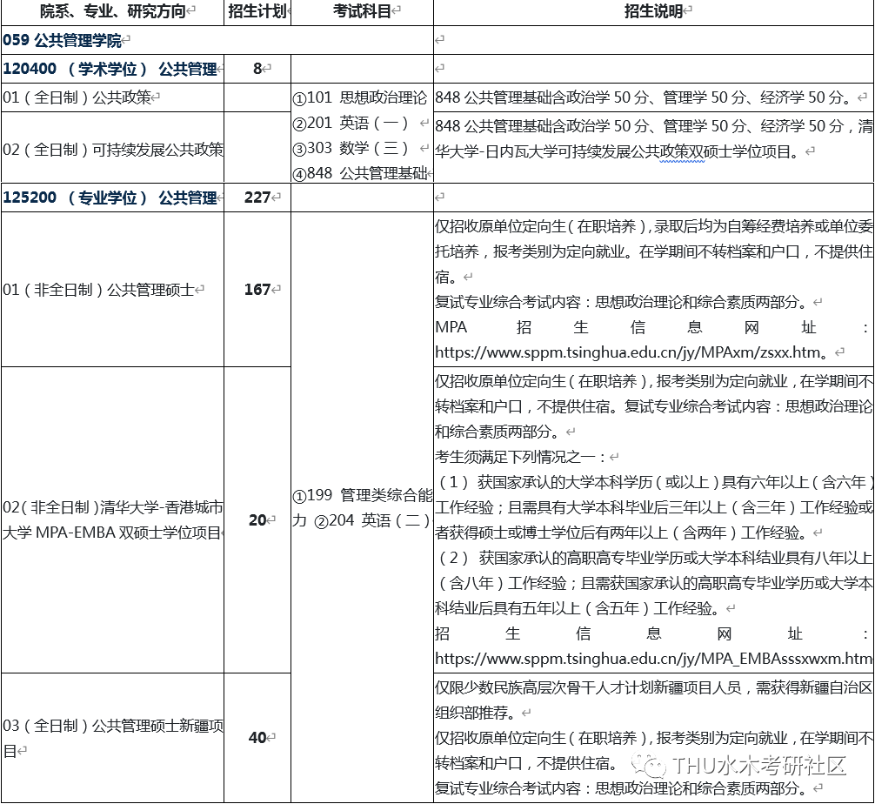Click the THU水木考研社区 watermark text
Viewport: 875px width, 804px height.
coord(758,766)
